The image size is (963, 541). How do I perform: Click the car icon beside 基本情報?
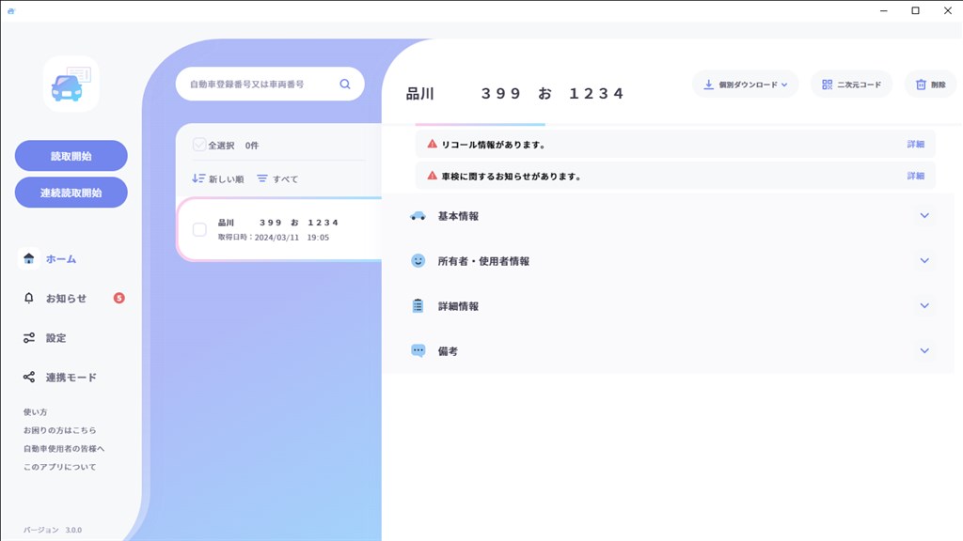click(x=418, y=216)
